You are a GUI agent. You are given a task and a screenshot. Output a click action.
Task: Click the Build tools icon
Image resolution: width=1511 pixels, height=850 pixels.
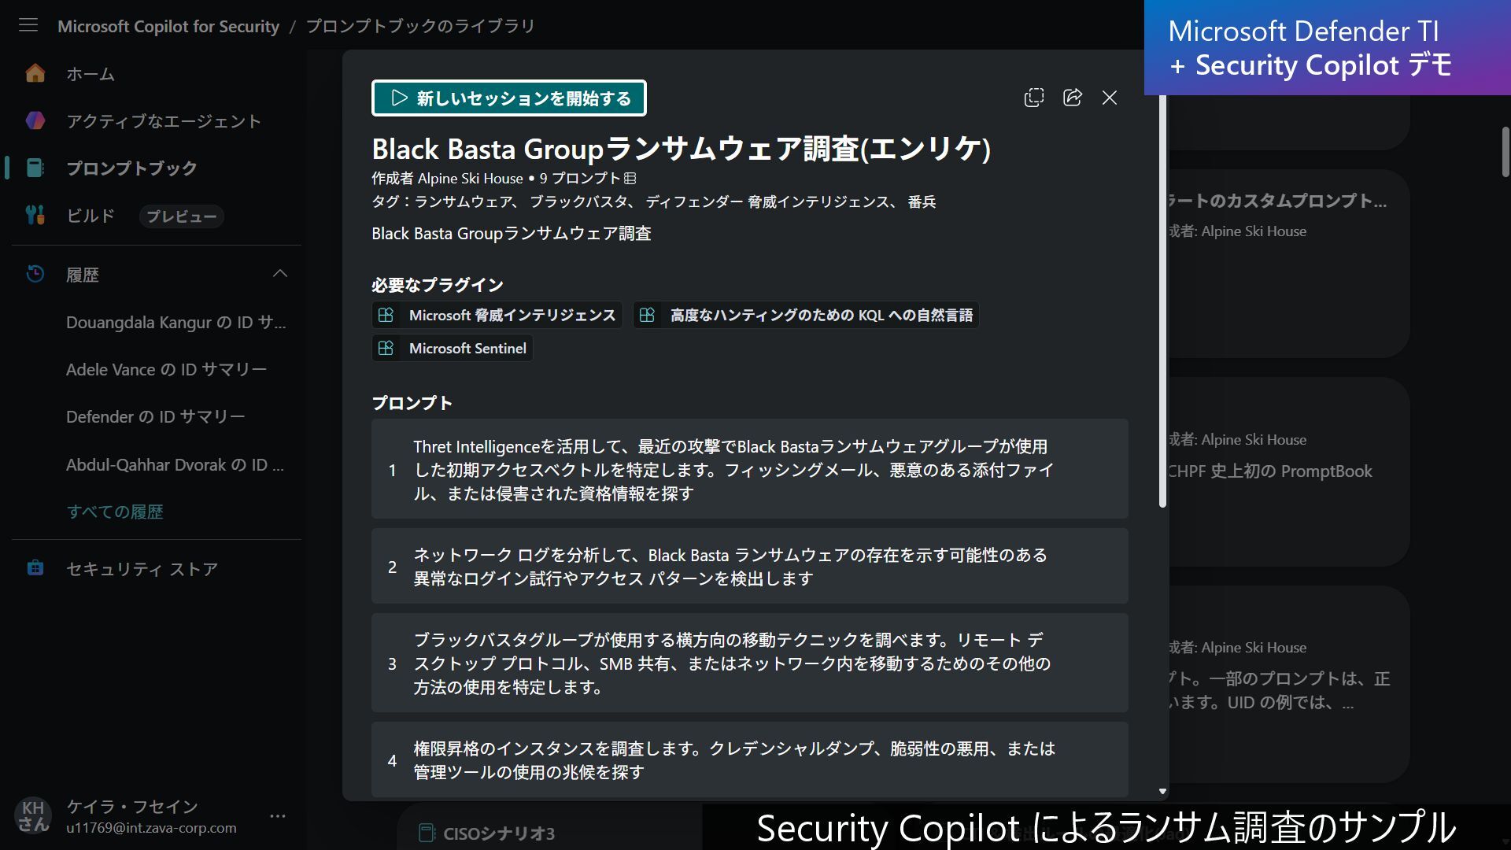[x=35, y=215]
